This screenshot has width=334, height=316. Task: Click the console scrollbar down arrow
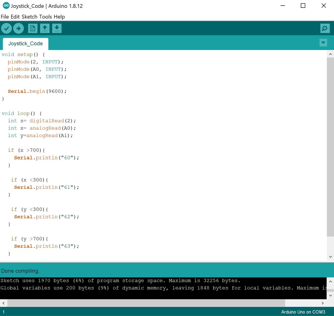pyautogui.click(x=330, y=295)
